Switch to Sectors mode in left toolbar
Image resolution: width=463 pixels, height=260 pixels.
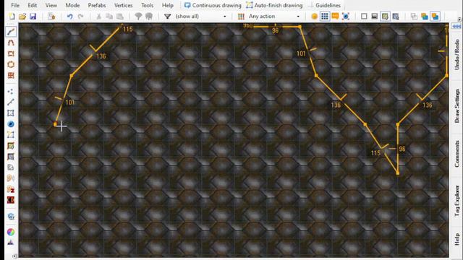click(11, 113)
